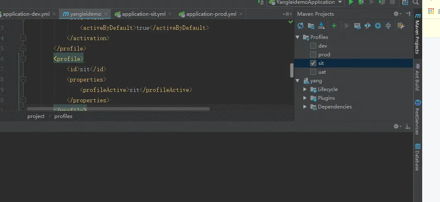Close yangleidemo tab
Screen dimensions: 440x202
click(106, 14)
